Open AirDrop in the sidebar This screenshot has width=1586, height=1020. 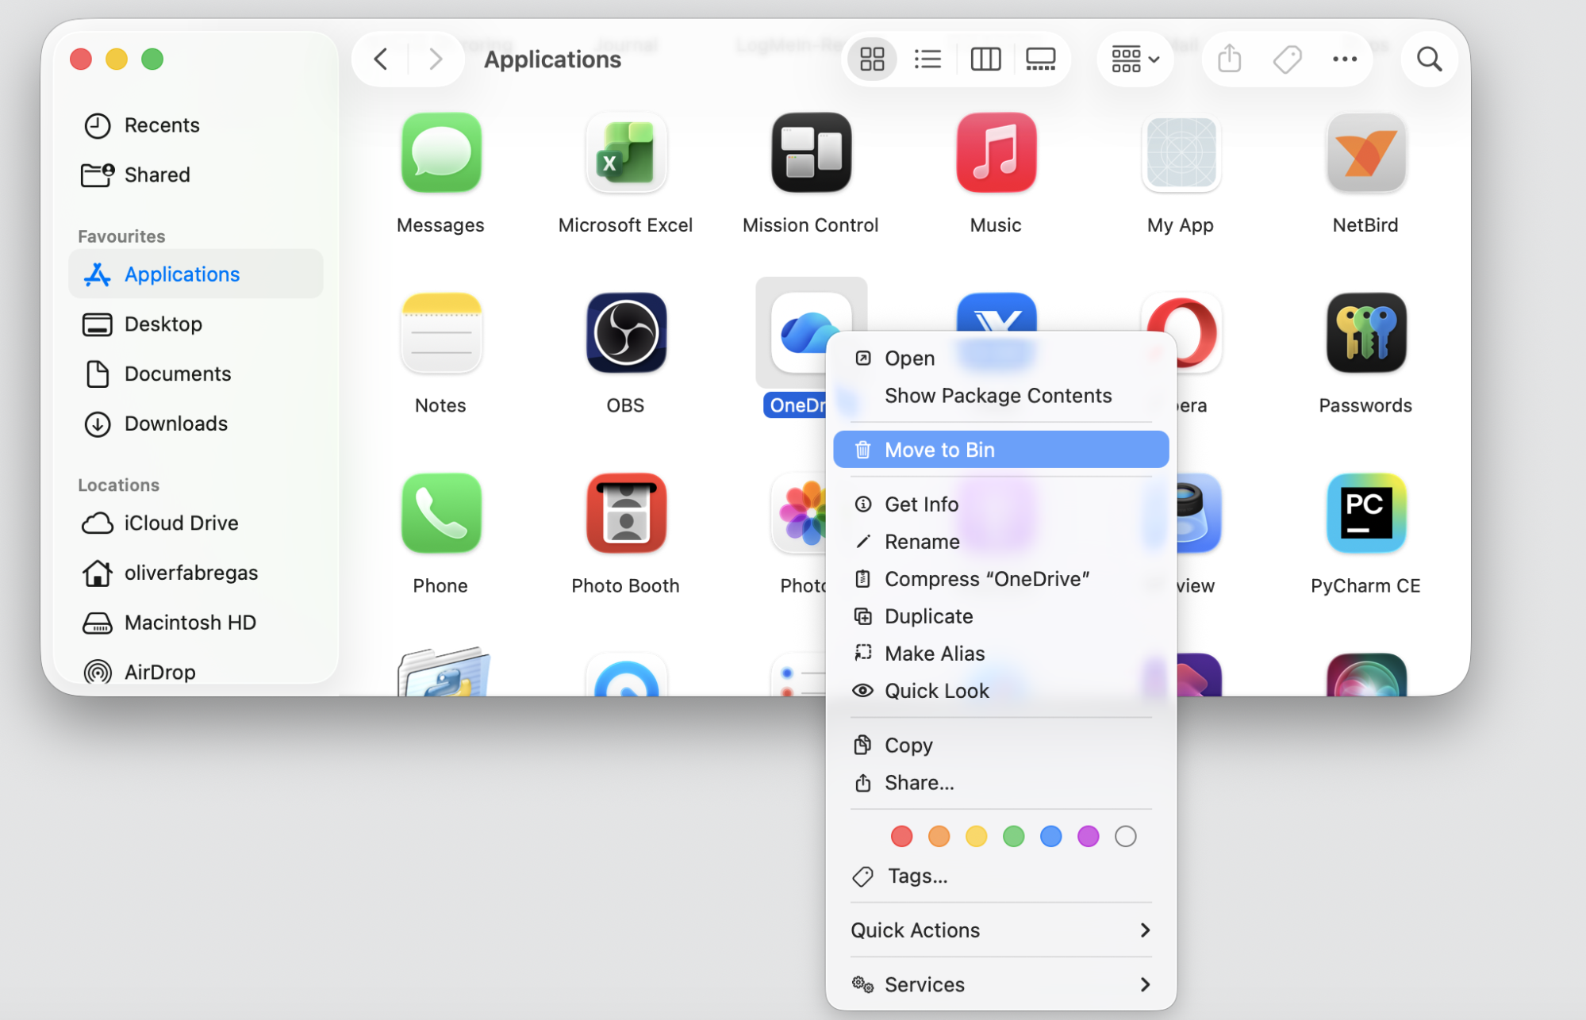[195, 672]
